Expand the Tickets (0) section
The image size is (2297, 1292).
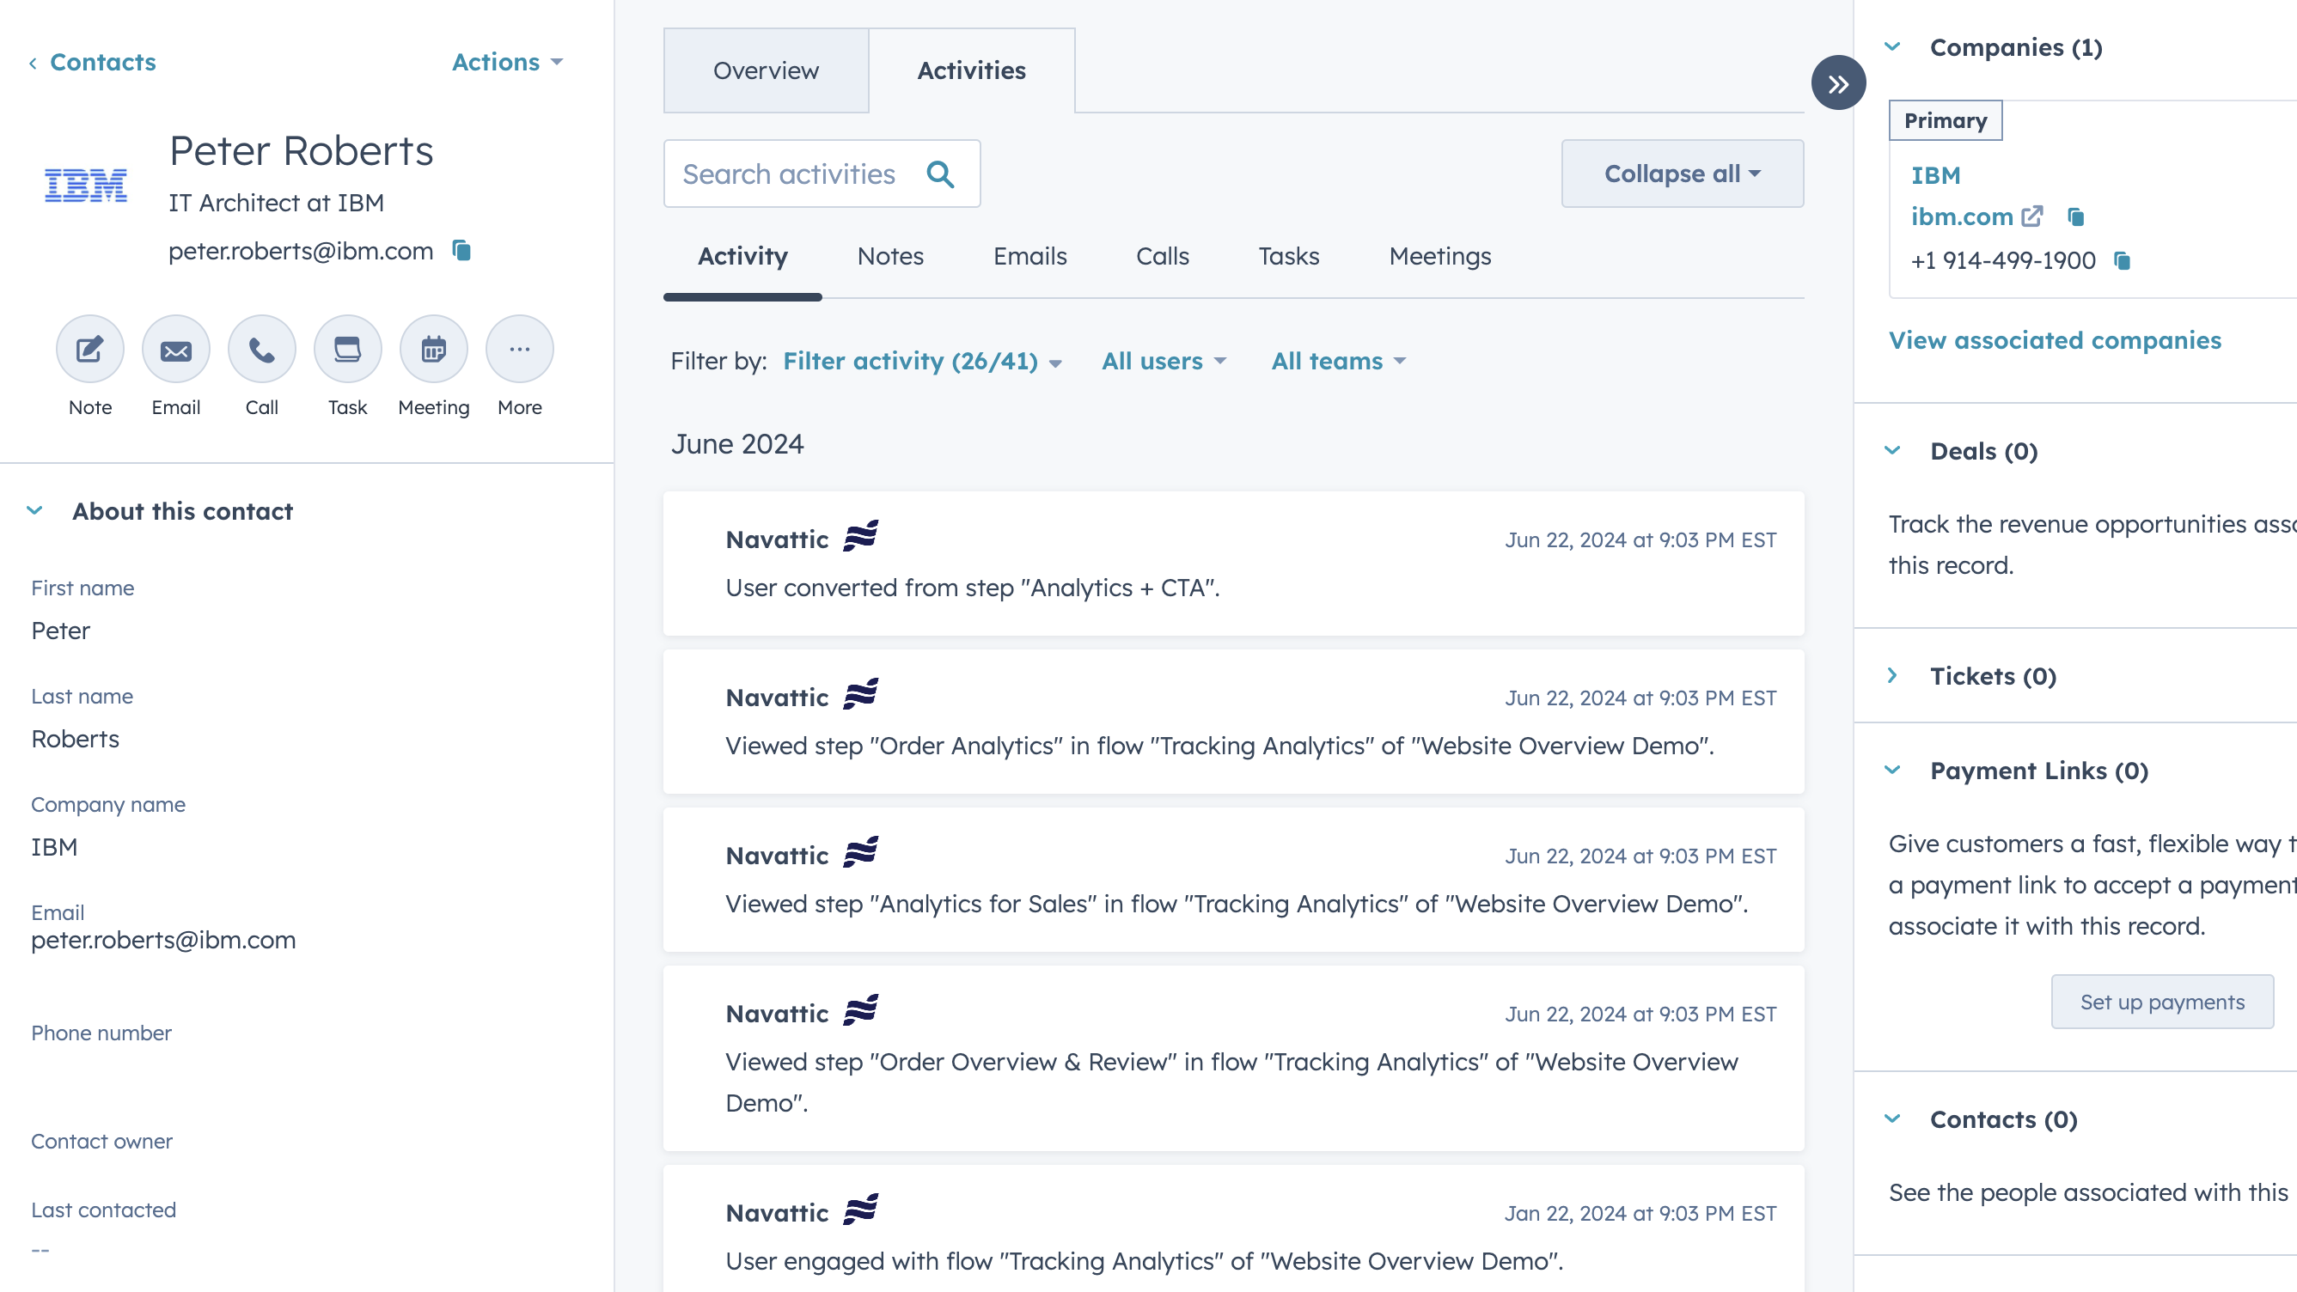tap(1892, 676)
